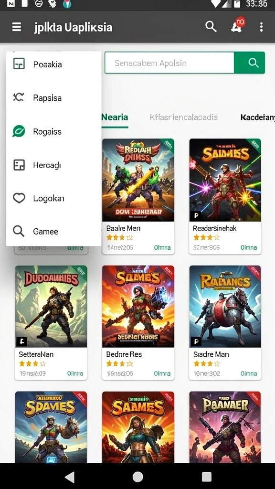Image resolution: width=275 pixels, height=489 pixels.
Task: Open the hamburger menu icon
Action: (x=17, y=27)
